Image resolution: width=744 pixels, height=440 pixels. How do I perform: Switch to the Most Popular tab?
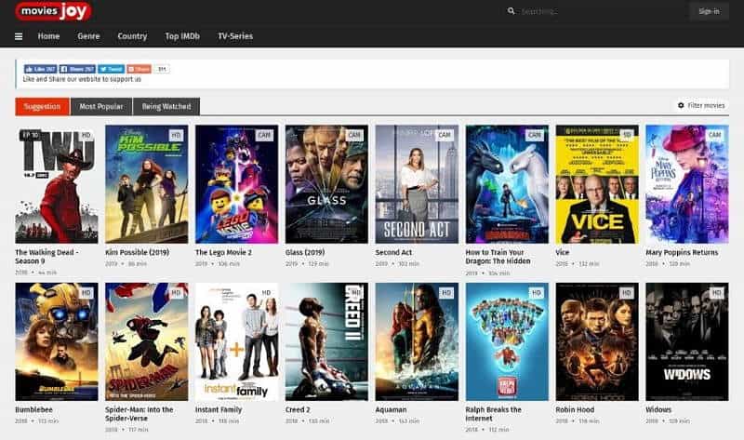pos(101,107)
